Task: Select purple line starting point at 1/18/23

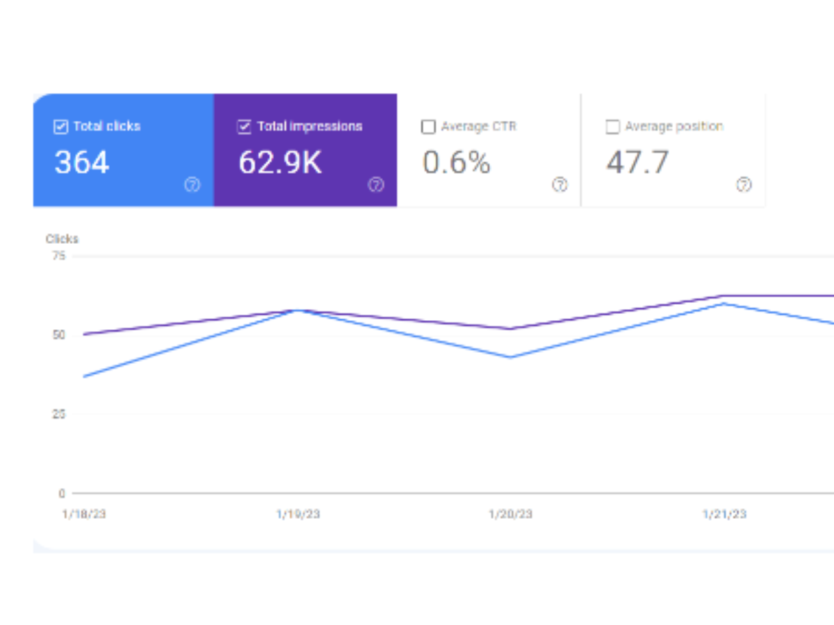Action: click(84, 334)
